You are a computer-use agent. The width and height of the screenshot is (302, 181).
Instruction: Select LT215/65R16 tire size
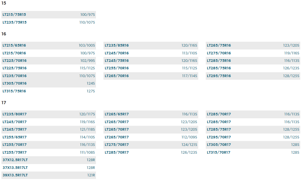click(14, 45)
